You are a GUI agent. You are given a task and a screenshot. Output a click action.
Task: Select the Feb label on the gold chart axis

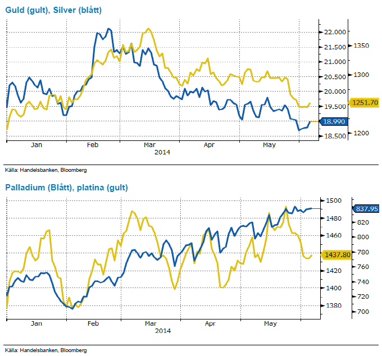(93, 145)
